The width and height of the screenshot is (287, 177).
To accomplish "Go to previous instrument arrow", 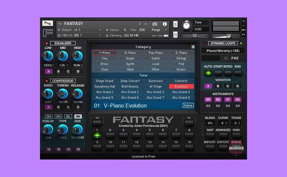I will (x=140, y=24).
